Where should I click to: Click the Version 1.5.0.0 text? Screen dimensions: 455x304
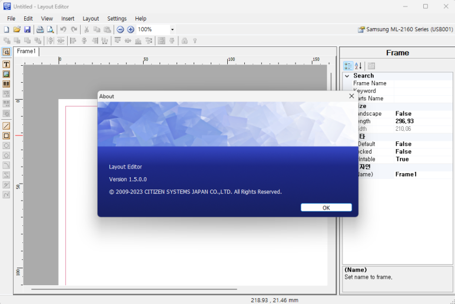point(128,180)
